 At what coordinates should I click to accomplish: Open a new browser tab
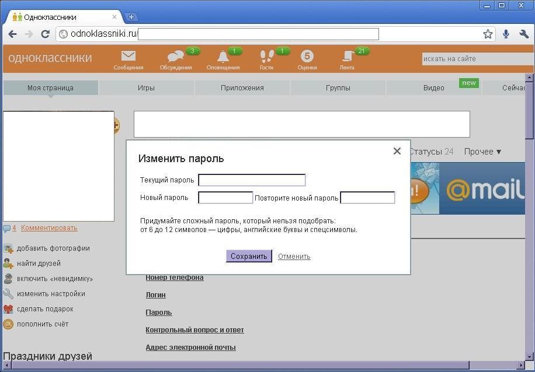(131, 17)
